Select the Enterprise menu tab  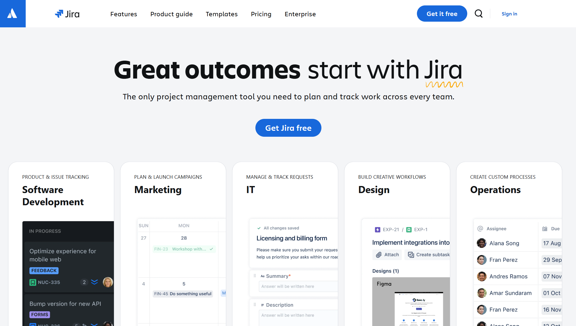300,14
